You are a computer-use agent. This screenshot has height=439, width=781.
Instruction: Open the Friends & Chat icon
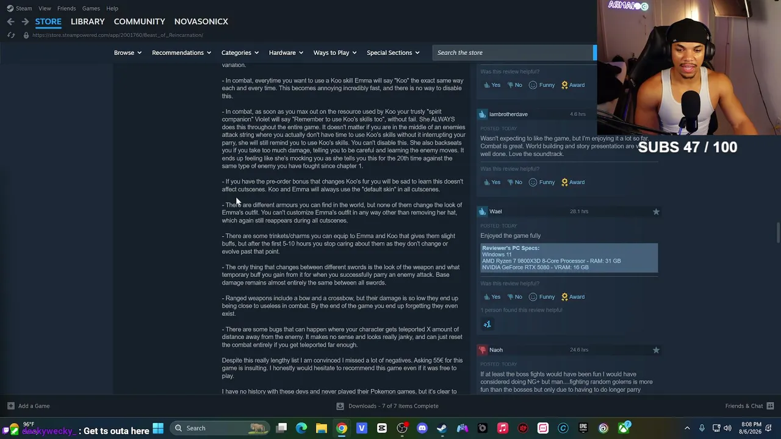point(770,406)
